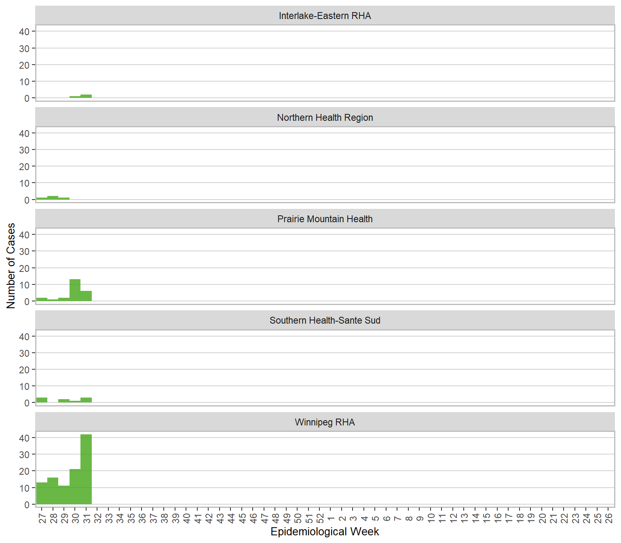Click the Interlake-Eastern RHA week 31 bar

(86, 96)
